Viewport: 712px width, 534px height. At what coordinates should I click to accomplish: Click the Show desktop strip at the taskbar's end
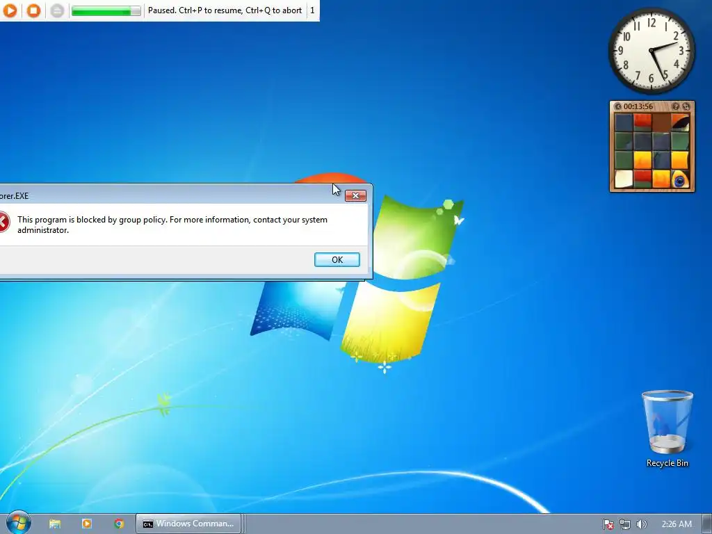coord(707,524)
